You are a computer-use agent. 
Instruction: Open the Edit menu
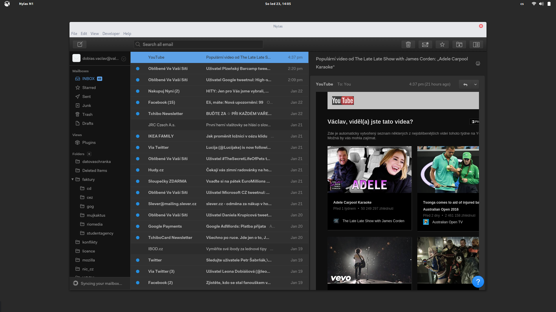tap(84, 34)
